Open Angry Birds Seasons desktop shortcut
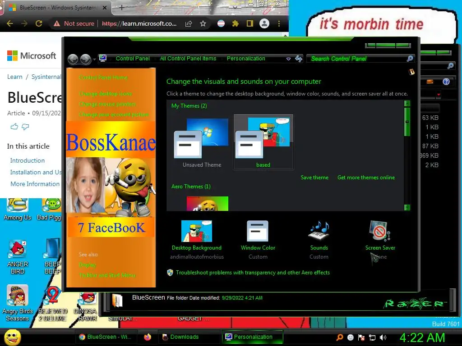Screen dimensions: 462x346 (18, 303)
